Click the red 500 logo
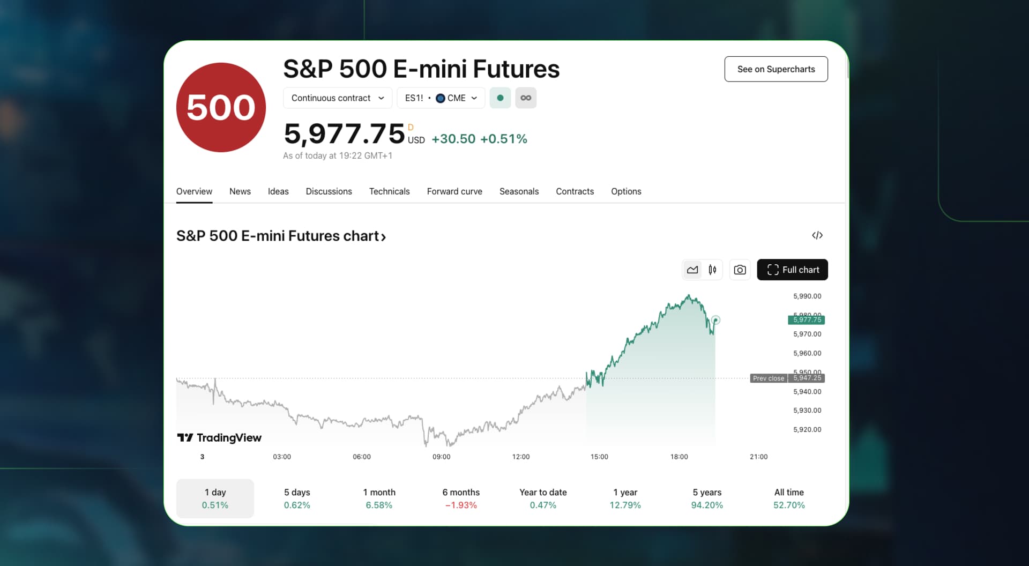This screenshot has height=566, width=1029. point(221,107)
